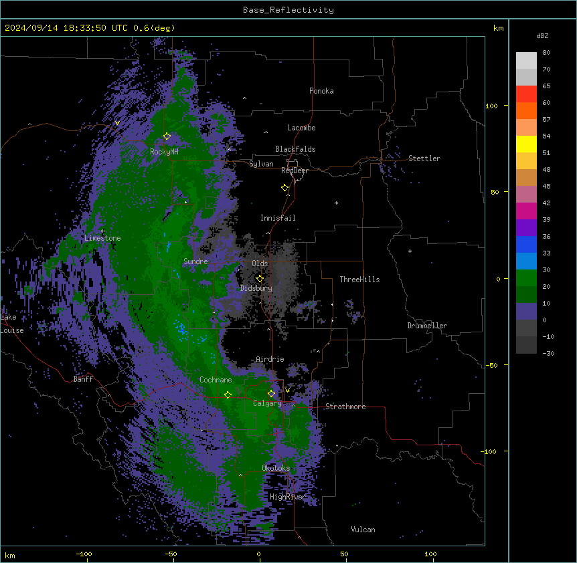Image resolution: width=577 pixels, height=563 pixels.
Task: Click the 80 value in the dBZ legend
Action: (546, 53)
